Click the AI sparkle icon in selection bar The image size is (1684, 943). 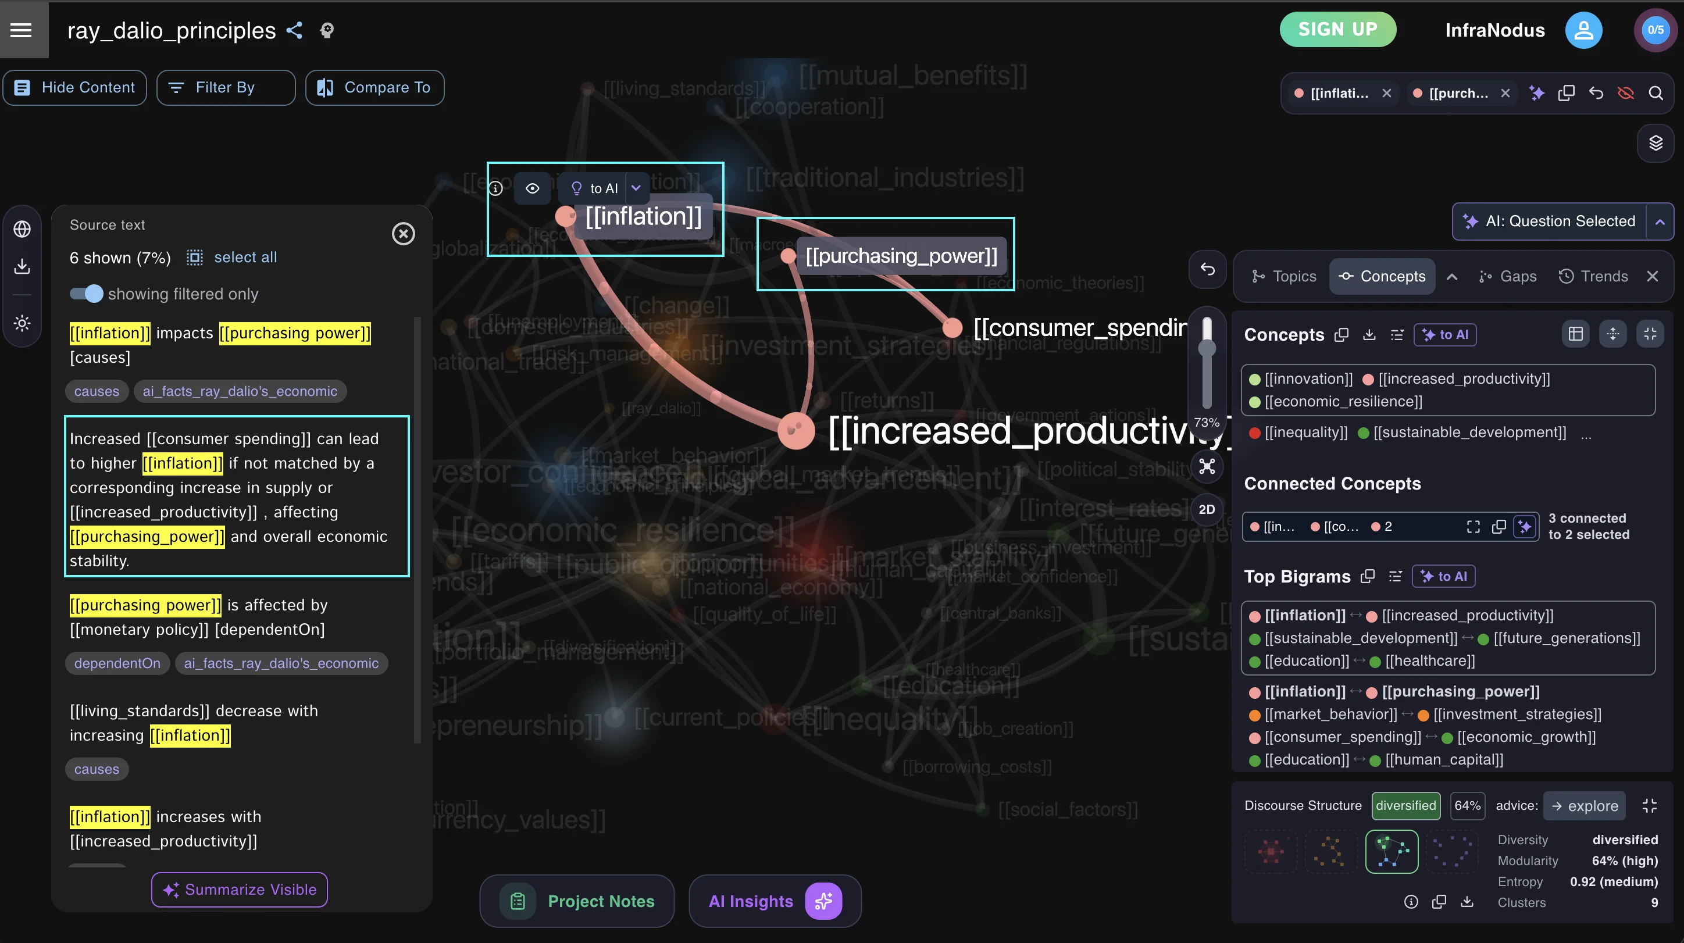coord(1537,94)
